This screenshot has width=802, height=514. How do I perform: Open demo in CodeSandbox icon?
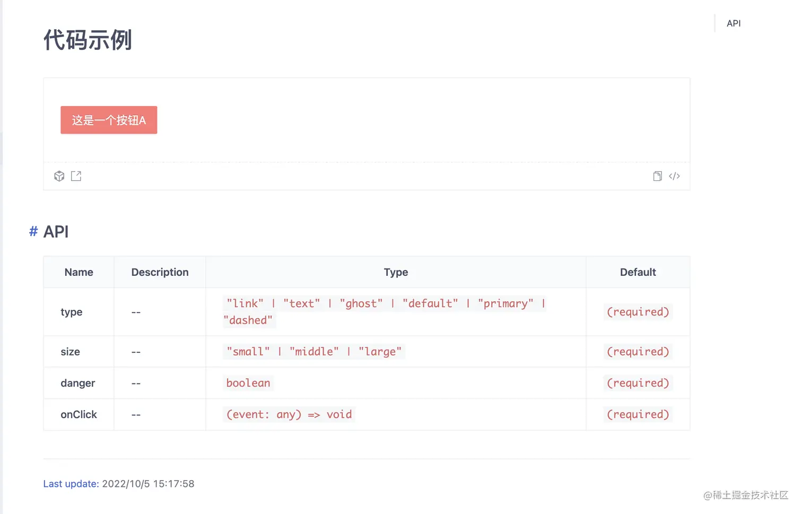click(x=59, y=176)
